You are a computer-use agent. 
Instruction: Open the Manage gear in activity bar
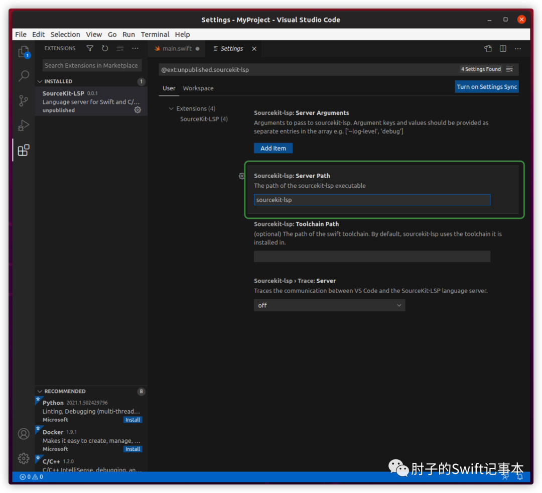click(24, 458)
